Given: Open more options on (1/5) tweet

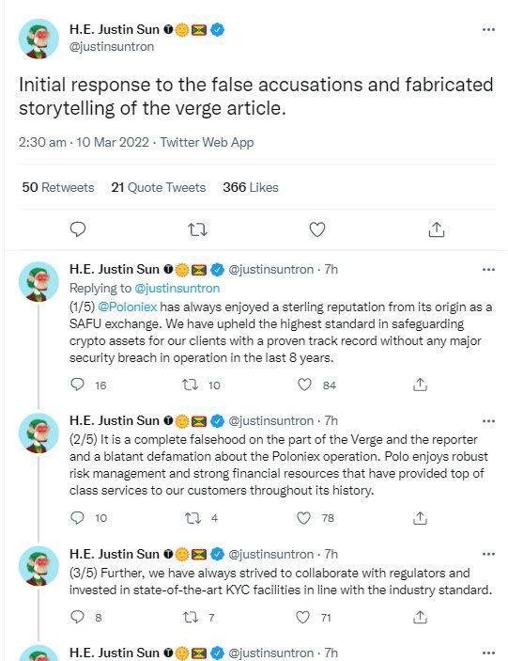Looking at the screenshot, I should coord(488,269).
